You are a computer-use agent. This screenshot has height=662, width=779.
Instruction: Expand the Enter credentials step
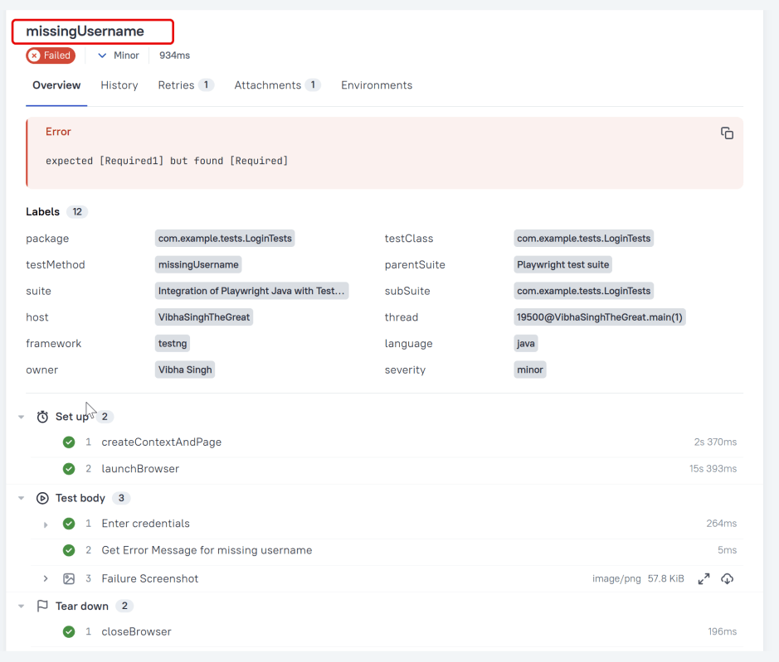coord(46,524)
